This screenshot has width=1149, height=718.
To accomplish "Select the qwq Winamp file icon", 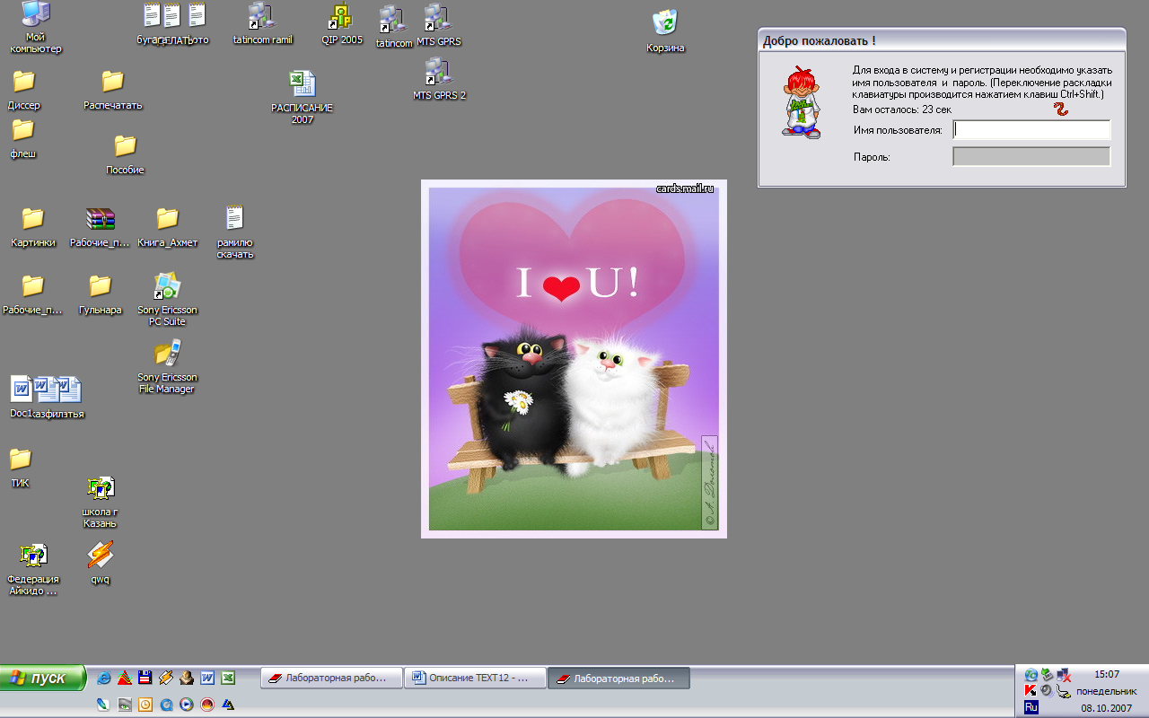I will pyautogui.click(x=101, y=563).
